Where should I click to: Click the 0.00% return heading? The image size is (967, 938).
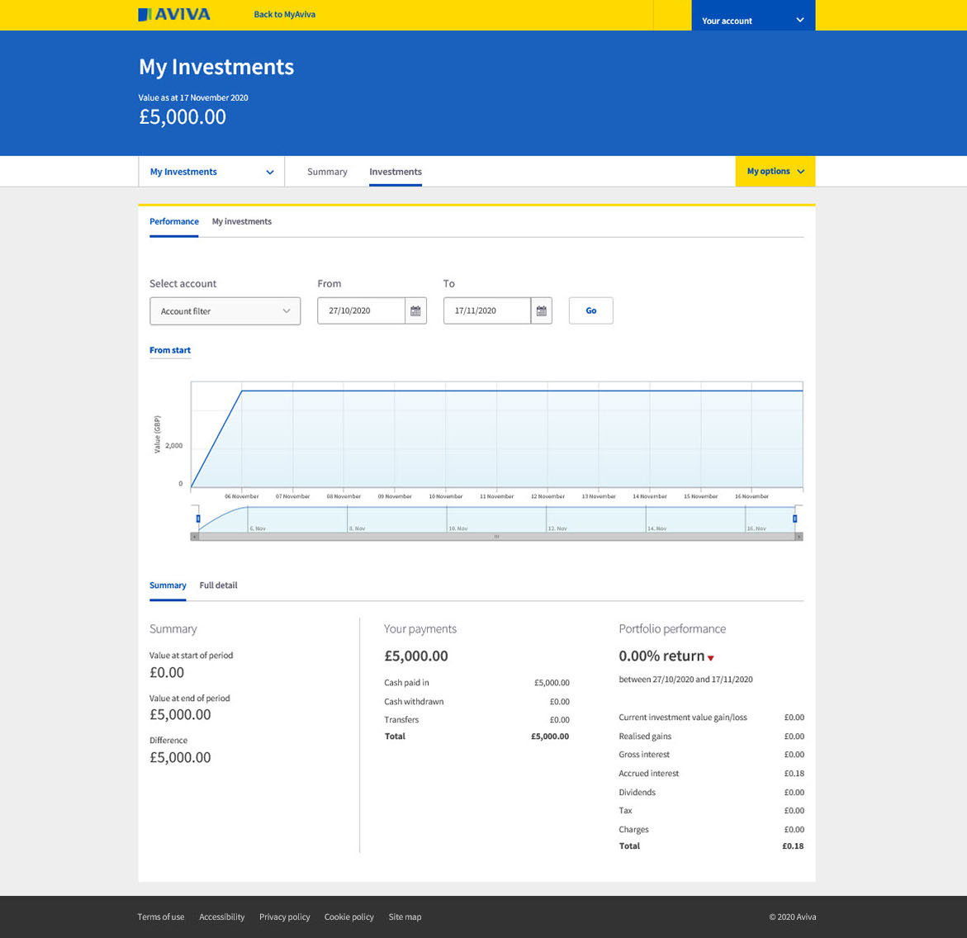point(661,656)
